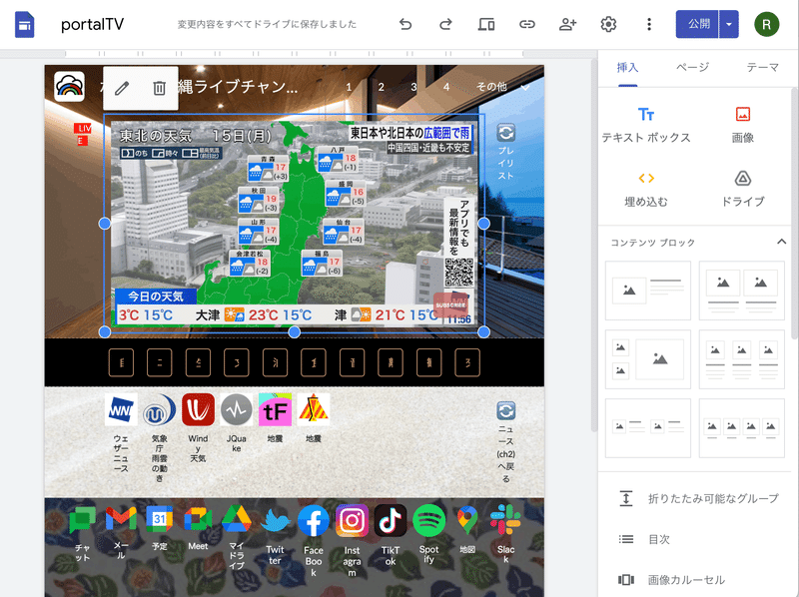Click the ニュース(ch2)へ戻る icon
Viewport: 799px width, 597px height.
[505, 410]
